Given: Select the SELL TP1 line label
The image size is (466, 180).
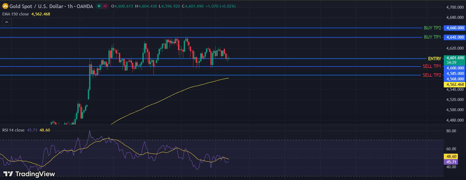Looking at the screenshot, I should [x=432, y=66].
